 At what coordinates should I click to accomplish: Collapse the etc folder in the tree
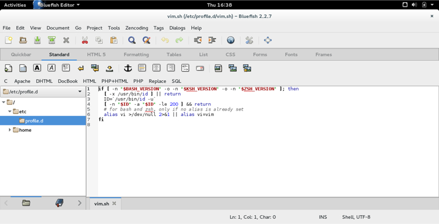coord(10,111)
